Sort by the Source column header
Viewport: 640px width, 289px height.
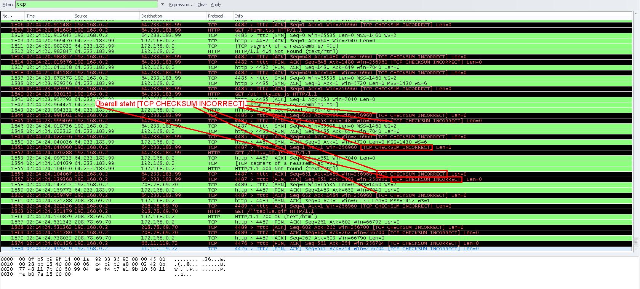tap(81, 16)
